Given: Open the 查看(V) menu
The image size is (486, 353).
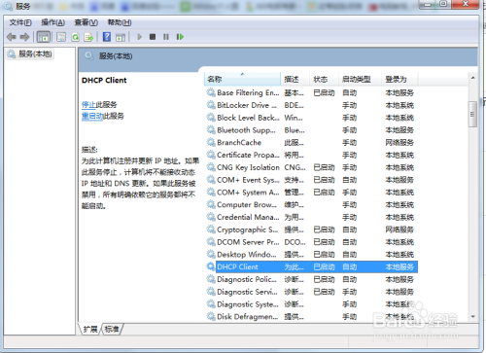Looking at the screenshot, I should (87, 22).
